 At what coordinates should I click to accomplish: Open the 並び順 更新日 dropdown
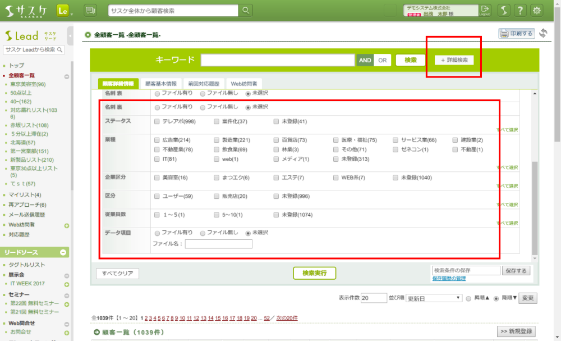pyautogui.click(x=433, y=298)
